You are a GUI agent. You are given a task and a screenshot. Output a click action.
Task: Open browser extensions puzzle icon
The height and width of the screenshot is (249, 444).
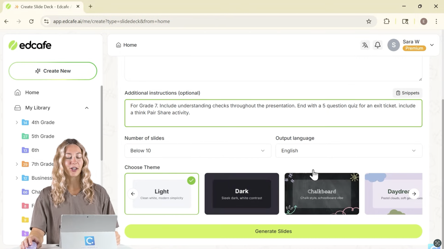coord(386,21)
